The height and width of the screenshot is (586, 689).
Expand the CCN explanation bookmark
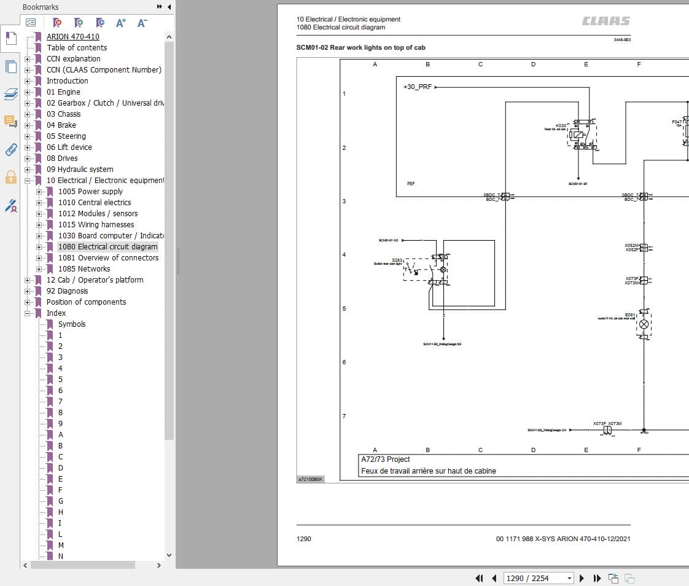coord(27,59)
